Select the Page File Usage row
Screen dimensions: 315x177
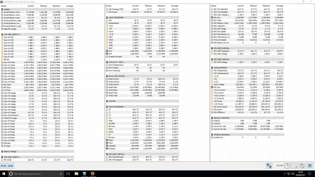coord(37,29)
